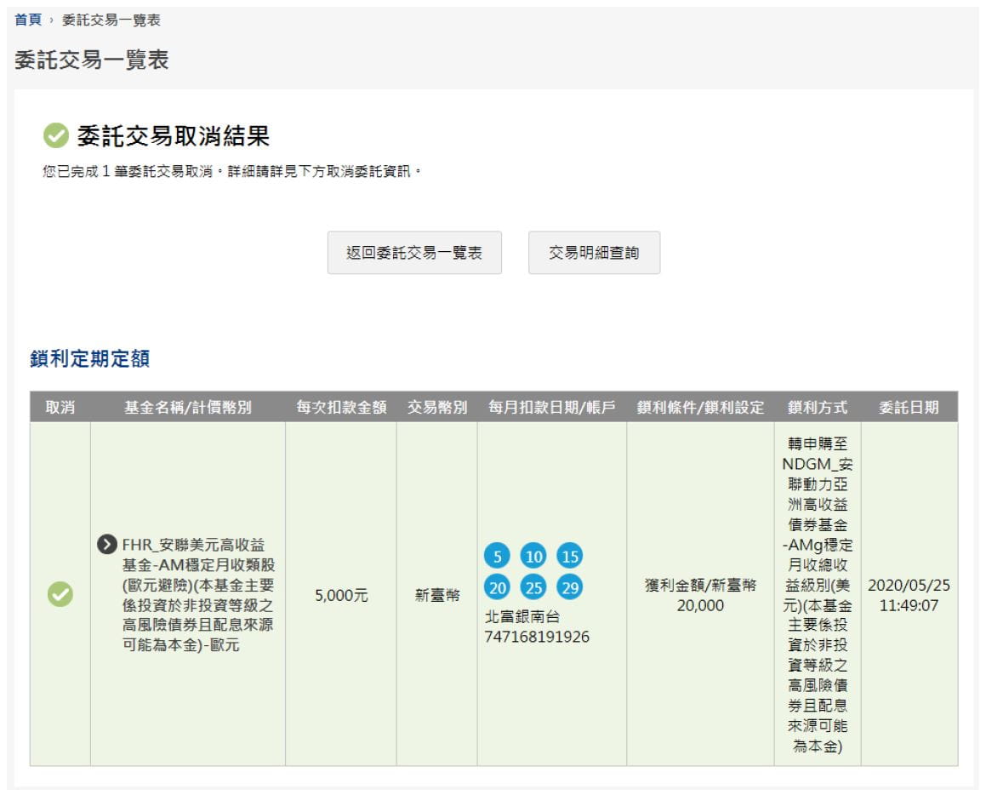Click the 5,000元 amount cell
This screenshot has height=795, width=986.
pos(341,595)
